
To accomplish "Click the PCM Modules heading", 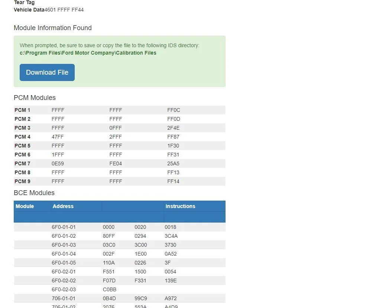I will [35, 98].
